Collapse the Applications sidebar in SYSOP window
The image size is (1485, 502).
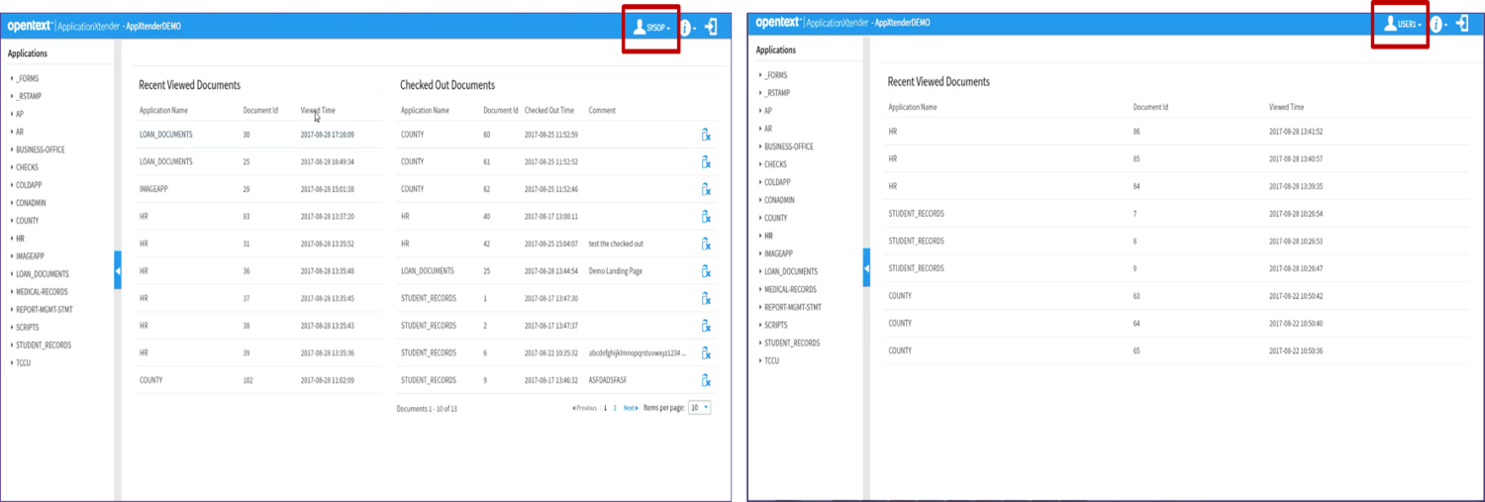click(x=118, y=270)
